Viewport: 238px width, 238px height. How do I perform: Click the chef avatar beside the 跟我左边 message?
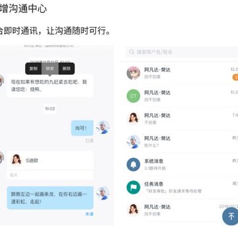(x=103, y=193)
